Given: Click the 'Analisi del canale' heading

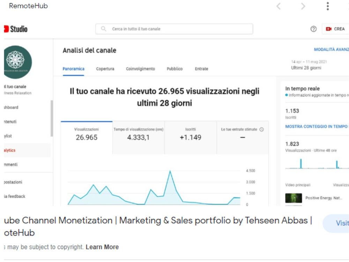Looking at the screenshot, I should click(x=89, y=50).
